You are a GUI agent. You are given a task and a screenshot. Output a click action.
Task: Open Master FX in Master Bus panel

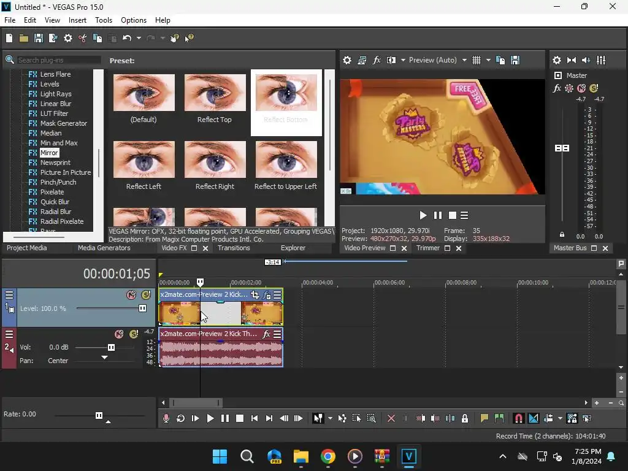[x=557, y=88]
